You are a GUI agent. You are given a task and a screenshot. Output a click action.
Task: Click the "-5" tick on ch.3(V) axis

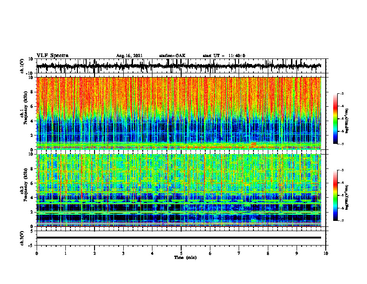[31, 245]
